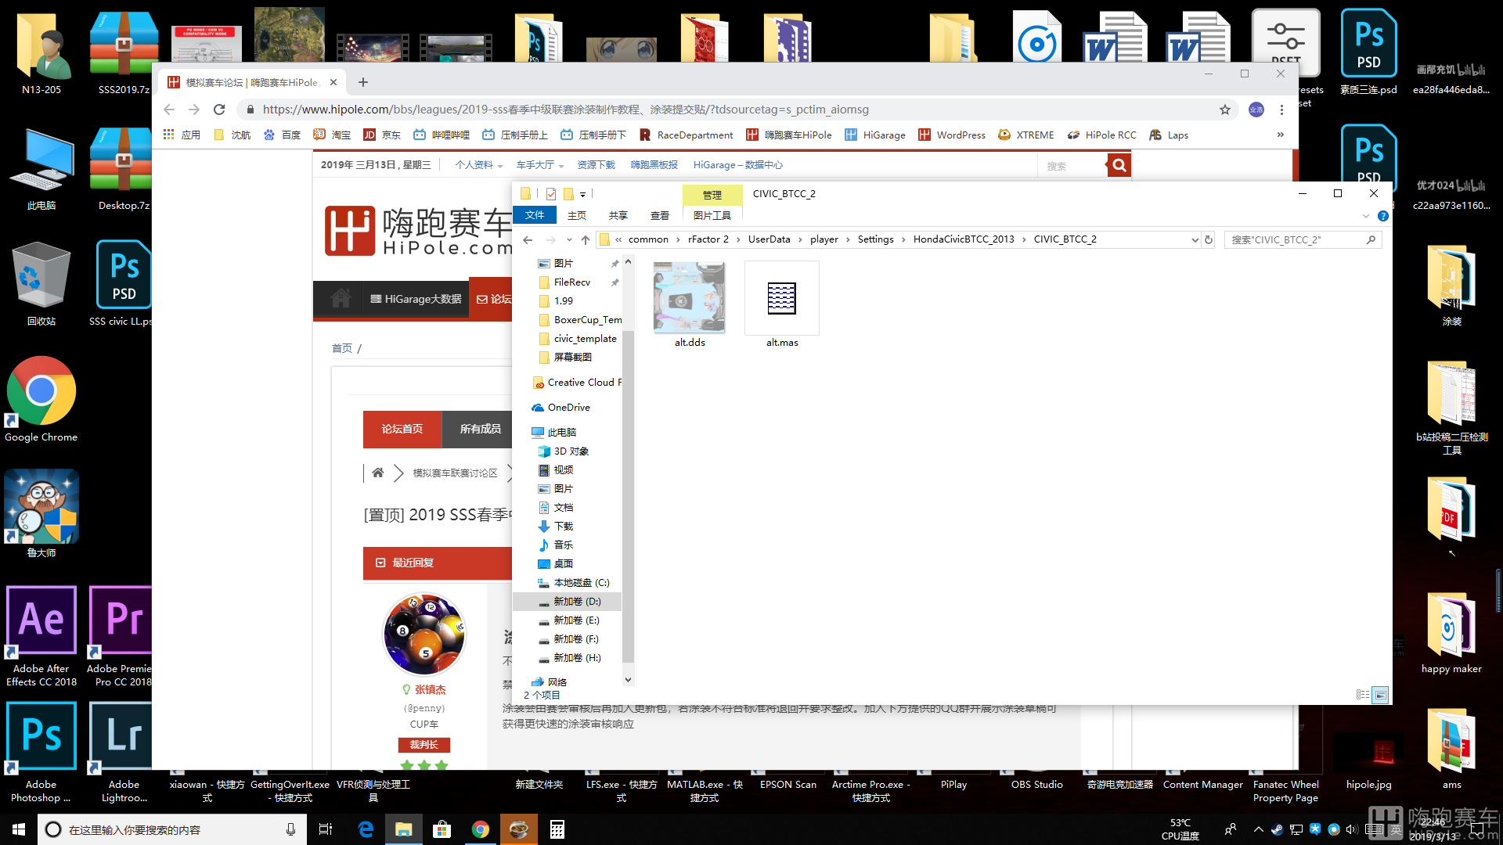Image resolution: width=1503 pixels, height=845 pixels.
Task: Click the red search magnifier on HiPole site
Action: coord(1119,165)
